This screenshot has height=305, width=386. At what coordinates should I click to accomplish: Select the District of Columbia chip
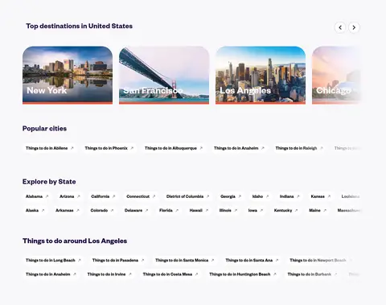[x=188, y=196]
